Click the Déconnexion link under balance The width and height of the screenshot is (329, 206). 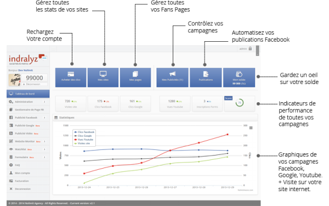[x=33, y=84]
